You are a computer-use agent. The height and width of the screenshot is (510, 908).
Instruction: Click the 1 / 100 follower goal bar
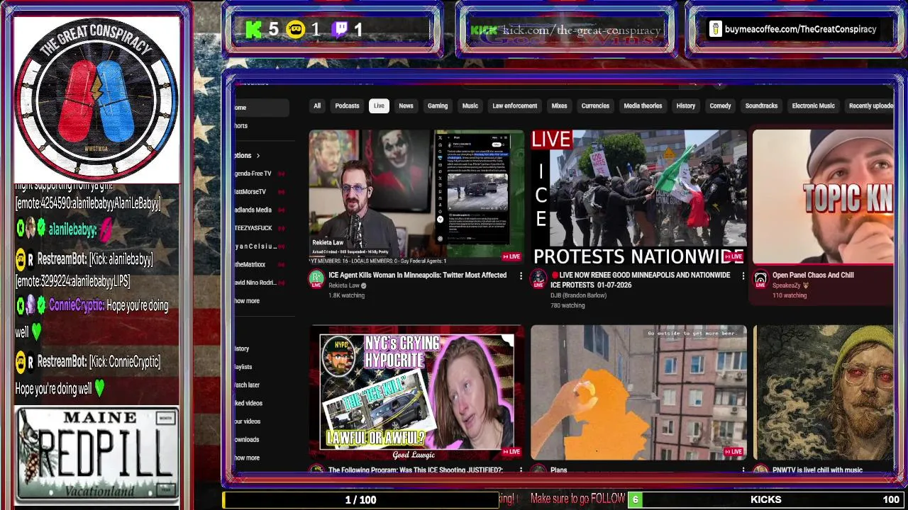pyautogui.click(x=360, y=499)
